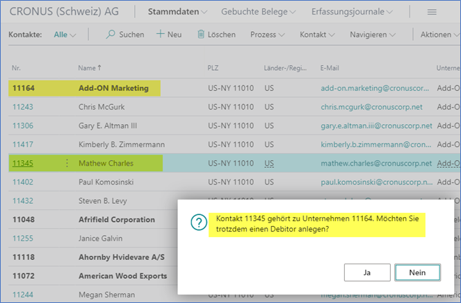Open row options dots for contact 11345
Viewport: 461px width, 303px height.
pyautogui.click(x=67, y=164)
